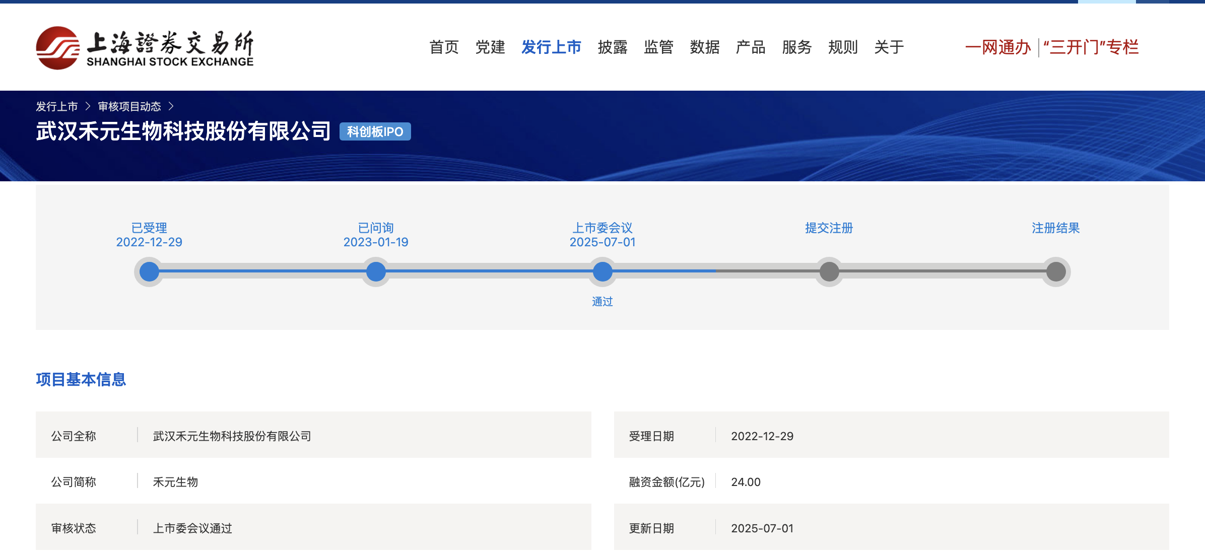Click the 服务 navigation item
The height and width of the screenshot is (556, 1205).
tap(796, 47)
